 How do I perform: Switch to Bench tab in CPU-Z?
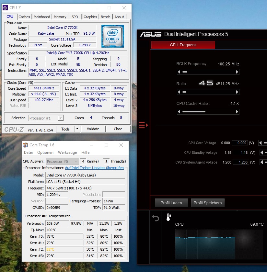[x=106, y=17]
